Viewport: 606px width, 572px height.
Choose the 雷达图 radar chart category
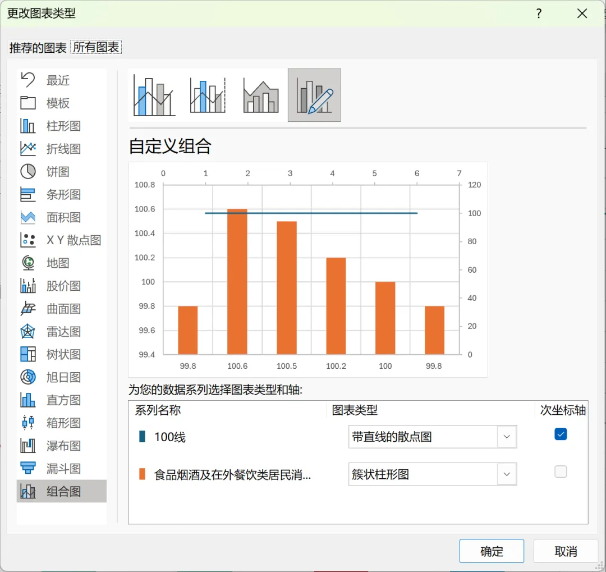[62, 331]
